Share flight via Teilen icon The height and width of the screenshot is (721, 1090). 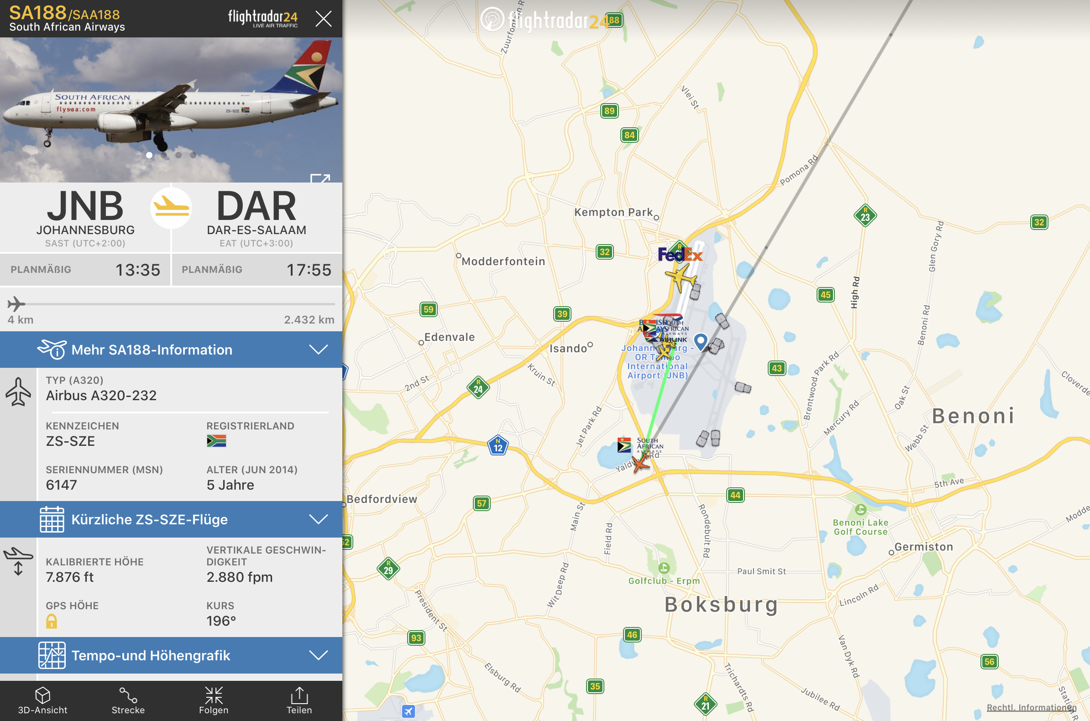click(x=299, y=700)
